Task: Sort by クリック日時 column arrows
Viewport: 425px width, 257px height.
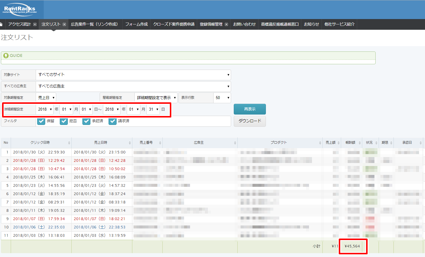Action: tap(69, 143)
